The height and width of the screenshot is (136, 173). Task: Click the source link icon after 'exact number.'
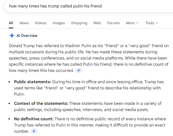click(34, 131)
